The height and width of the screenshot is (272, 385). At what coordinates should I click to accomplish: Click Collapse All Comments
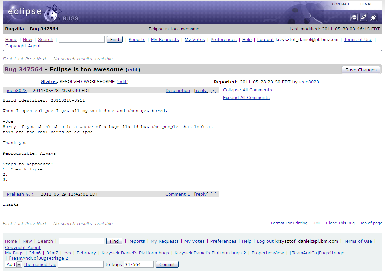point(247,90)
